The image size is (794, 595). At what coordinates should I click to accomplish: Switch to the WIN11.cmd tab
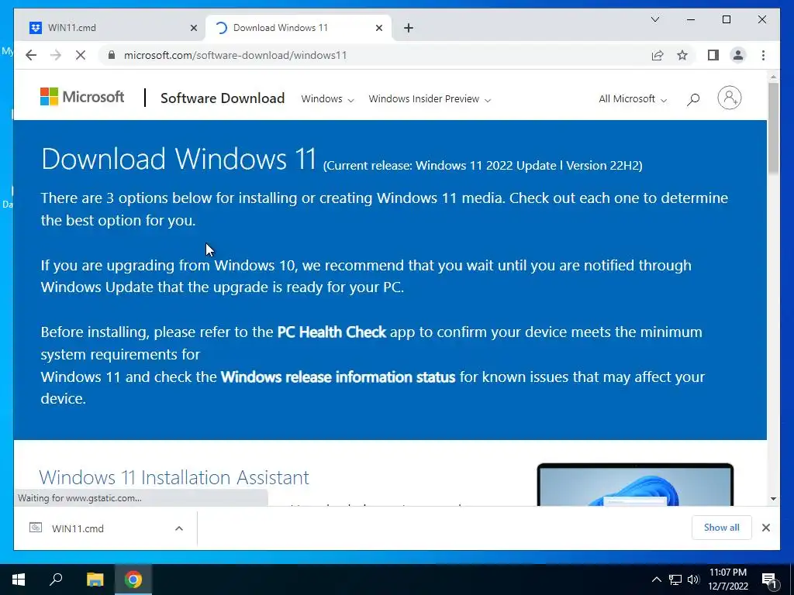tap(109, 28)
